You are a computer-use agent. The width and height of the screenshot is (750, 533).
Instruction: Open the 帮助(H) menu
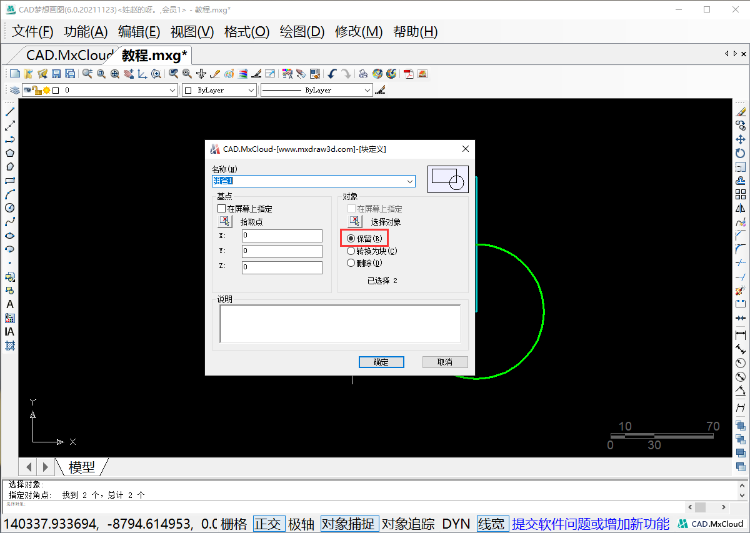click(x=416, y=32)
